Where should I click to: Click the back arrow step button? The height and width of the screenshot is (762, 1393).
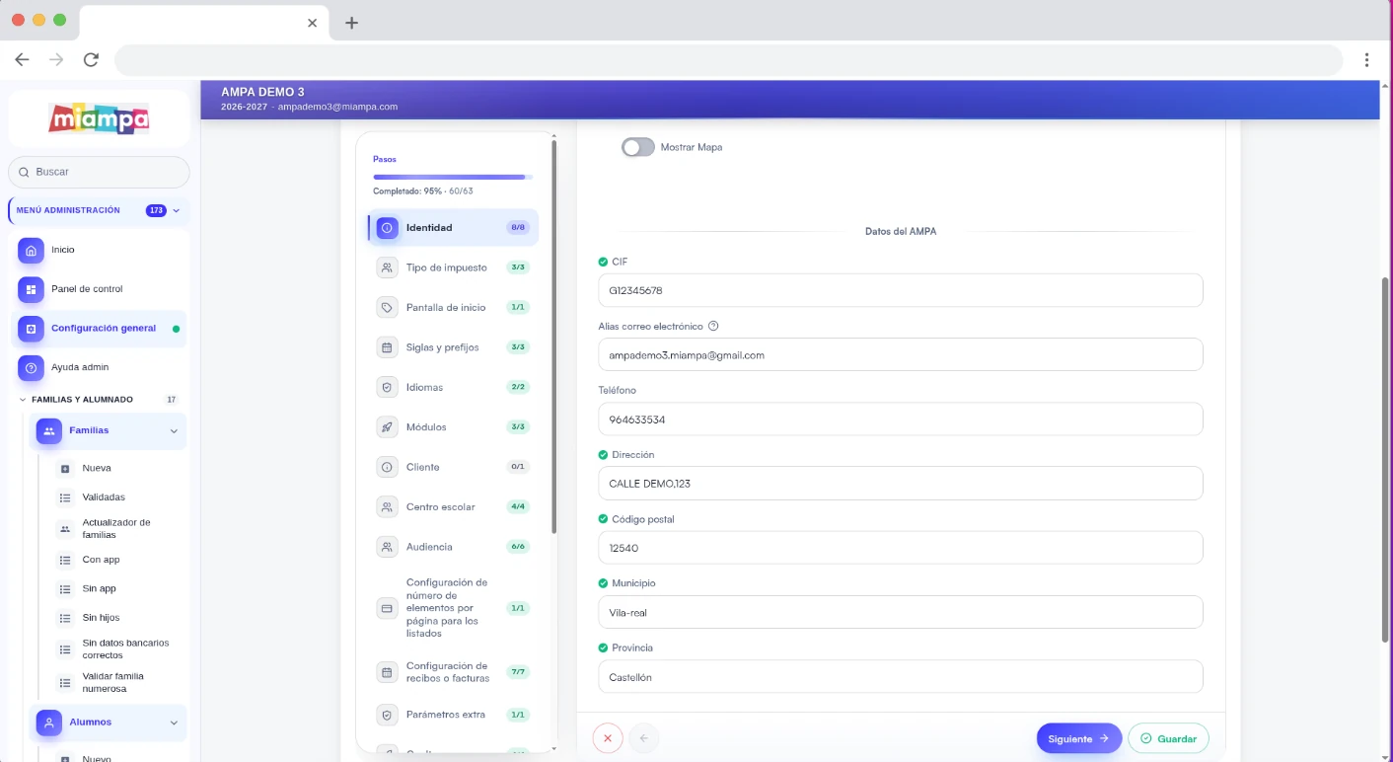coord(643,738)
